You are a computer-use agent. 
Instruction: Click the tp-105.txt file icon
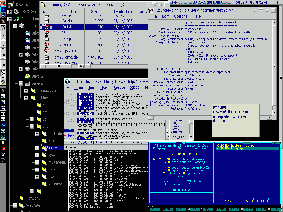point(46,33)
